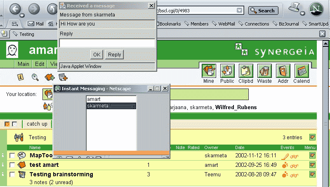Open the Edit menu
Screen dimensions: 330x187
(x=40, y=64)
